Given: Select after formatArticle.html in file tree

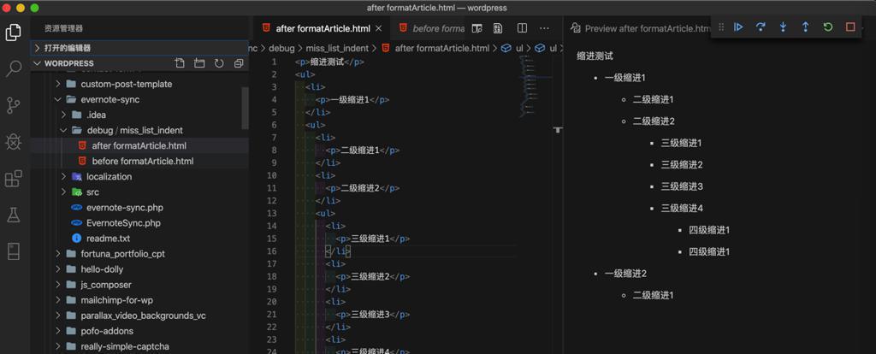Looking at the screenshot, I should tap(139, 145).
